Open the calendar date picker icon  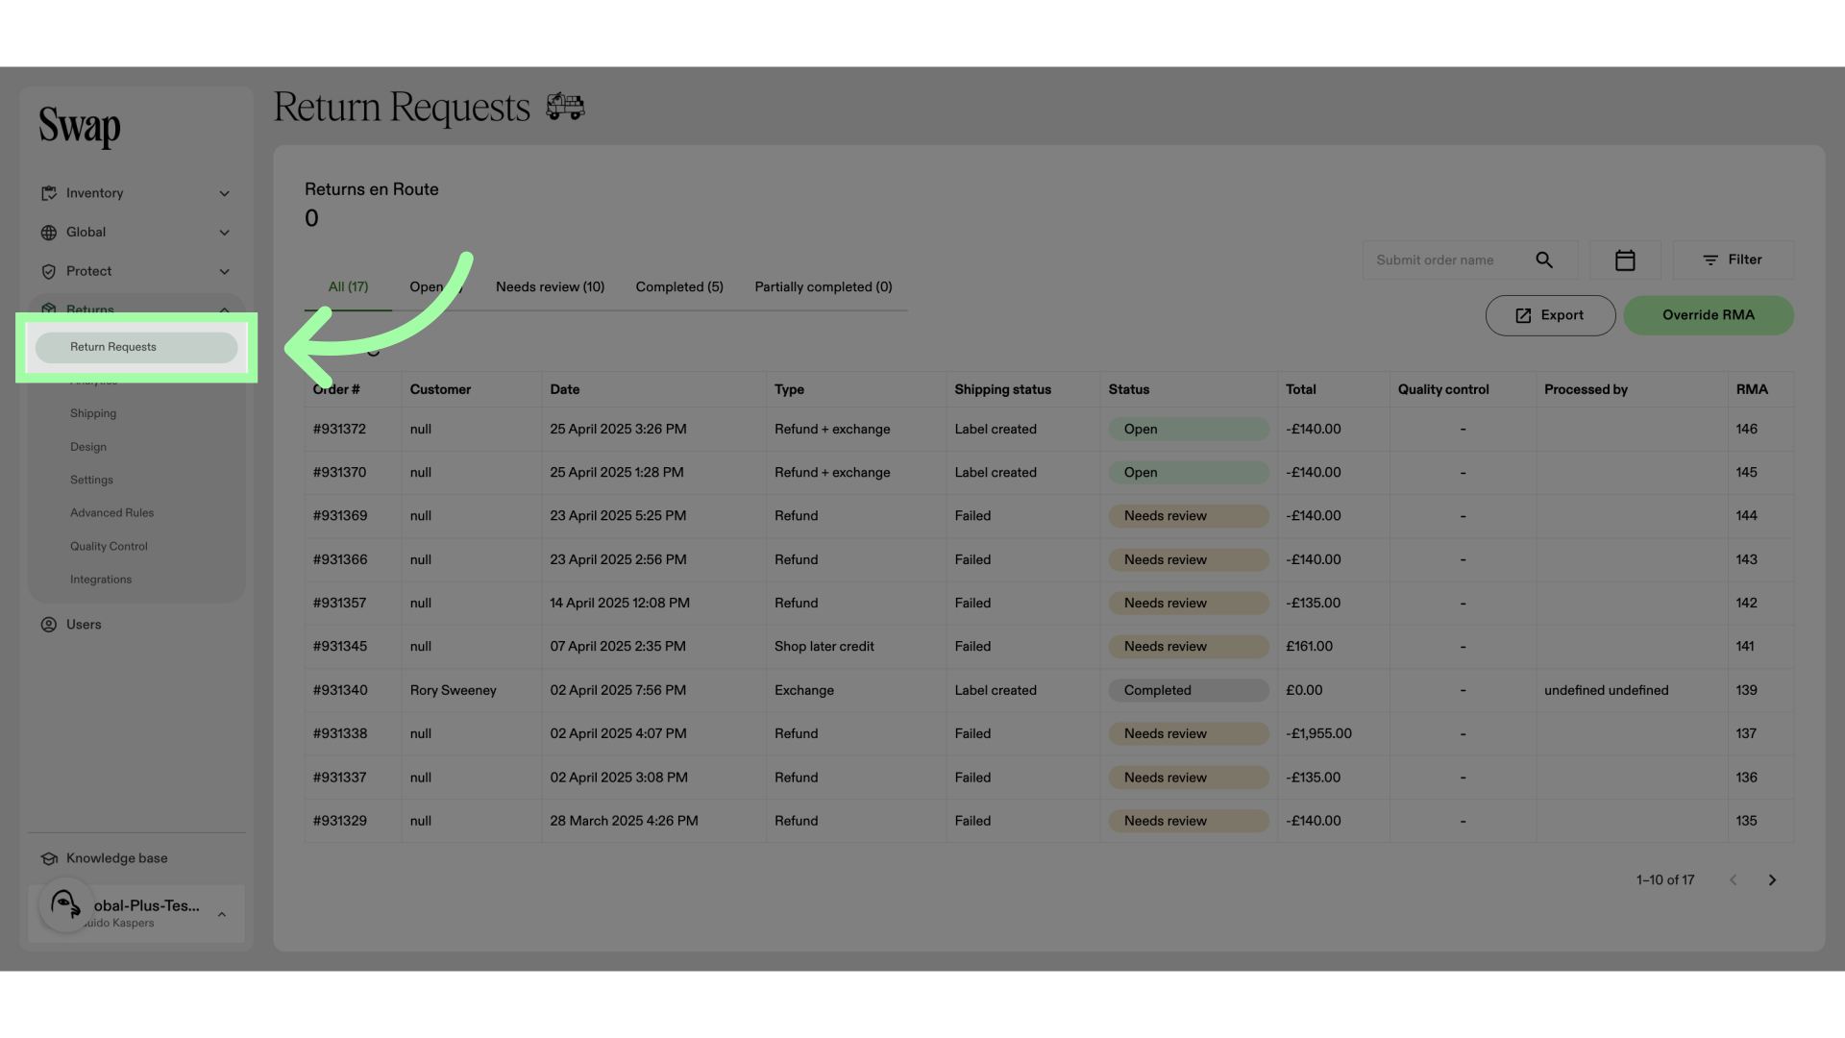[1625, 260]
